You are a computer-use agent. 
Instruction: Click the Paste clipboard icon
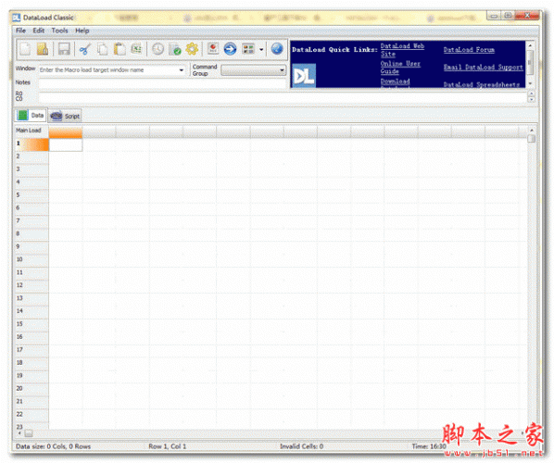coord(120,49)
